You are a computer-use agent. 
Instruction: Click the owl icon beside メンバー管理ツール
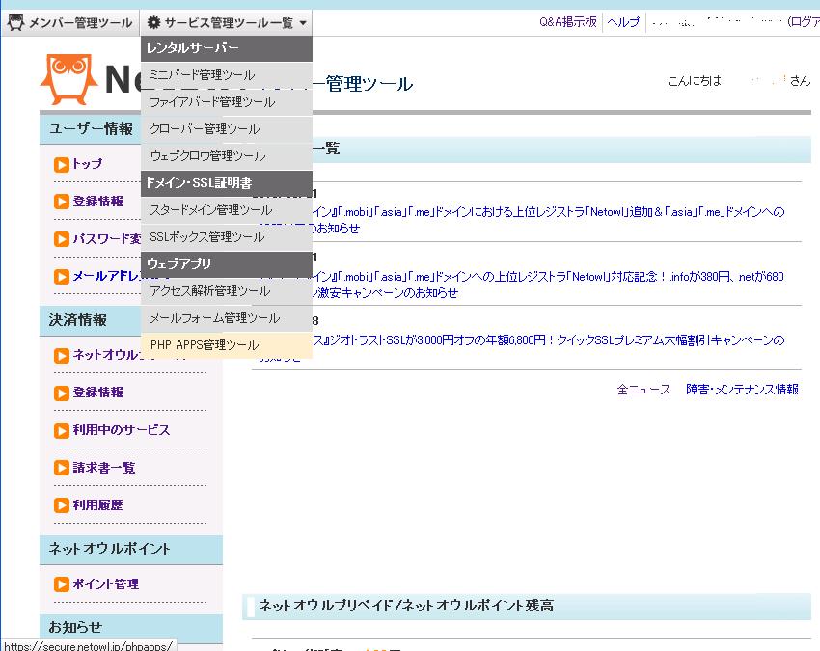point(15,22)
